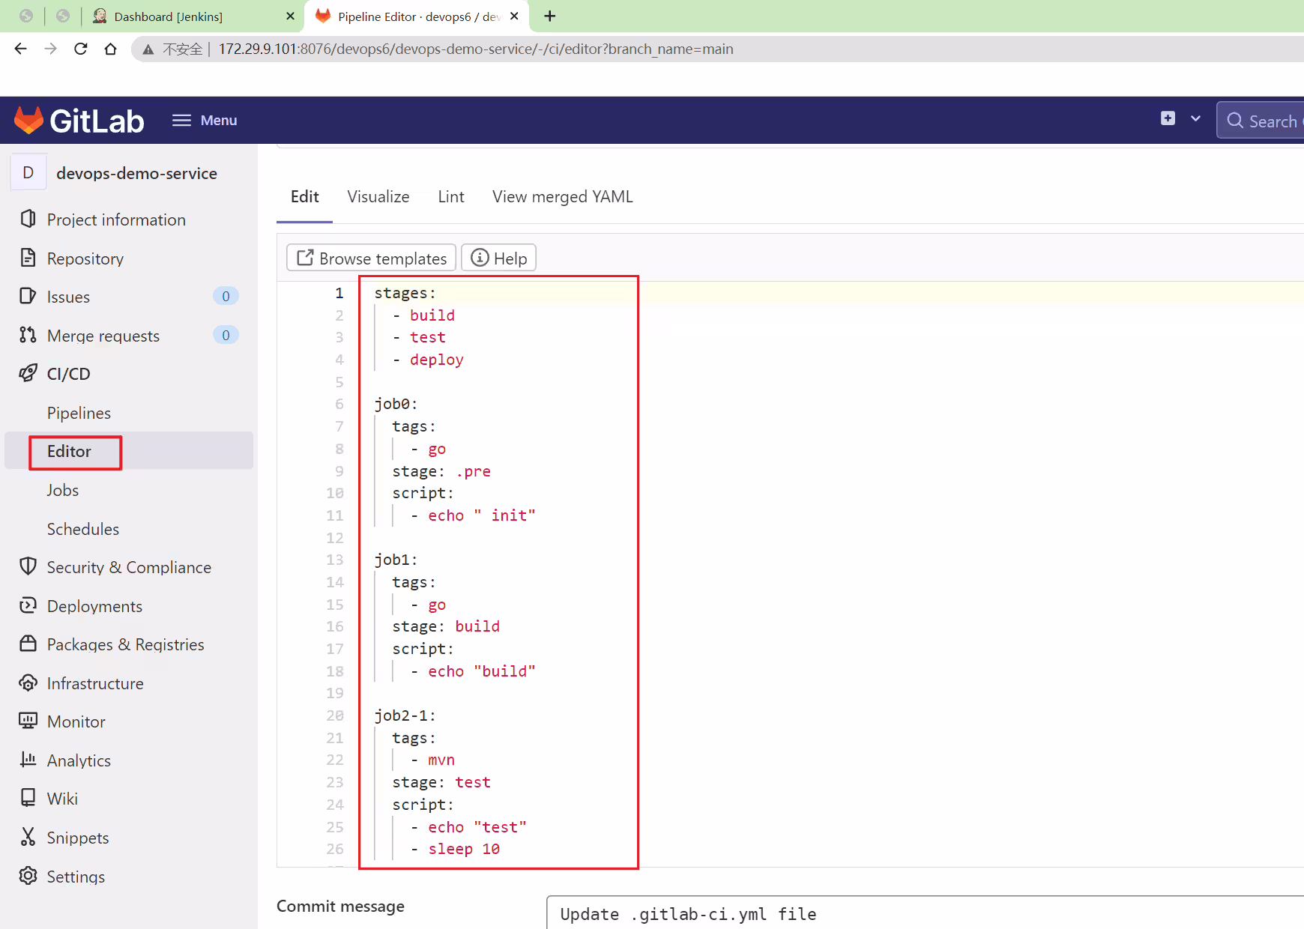Open Jobs under CI/CD
This screenshot has width=1304, height=929.
point(63,490)
